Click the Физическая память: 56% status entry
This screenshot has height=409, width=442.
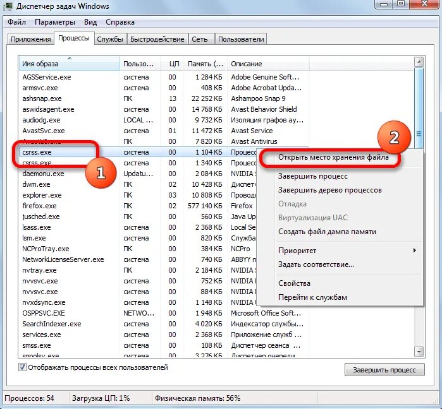pyautogui.click(x=197, y=398)
